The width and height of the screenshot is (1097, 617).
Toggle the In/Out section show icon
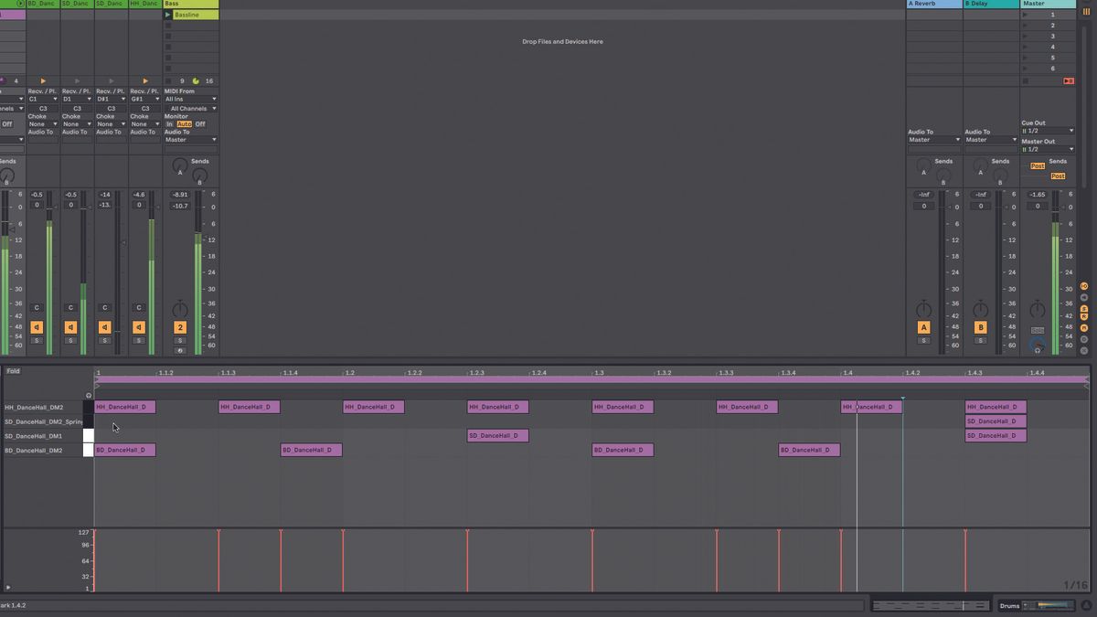[x=1084, y=286]
